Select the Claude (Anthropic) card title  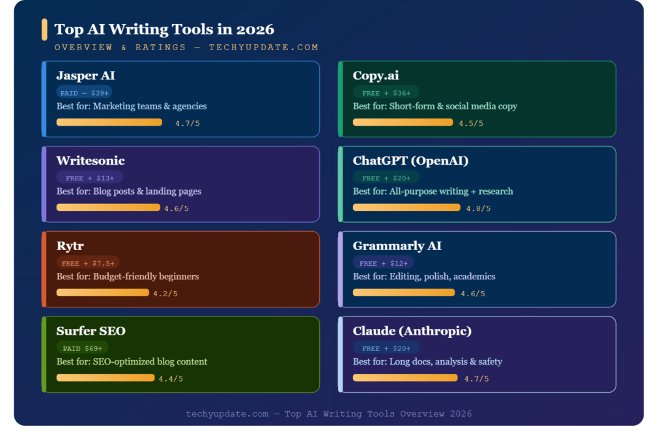(x=412, y=331)
